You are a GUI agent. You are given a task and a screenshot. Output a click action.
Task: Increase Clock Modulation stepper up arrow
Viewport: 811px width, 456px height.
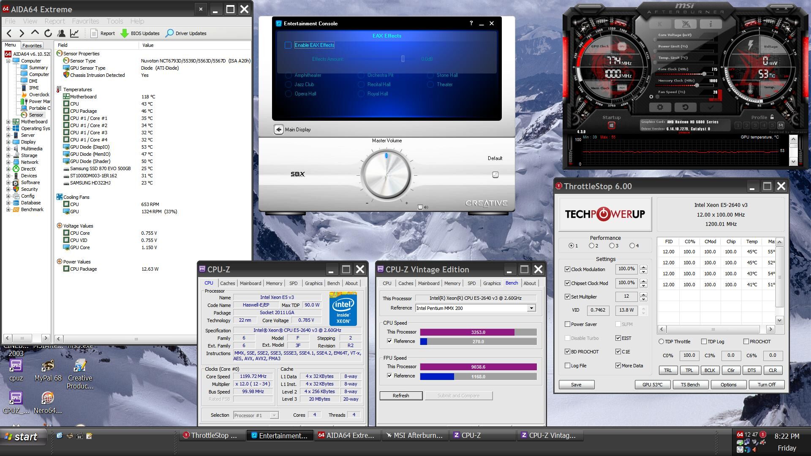click(x=643, y=267)
